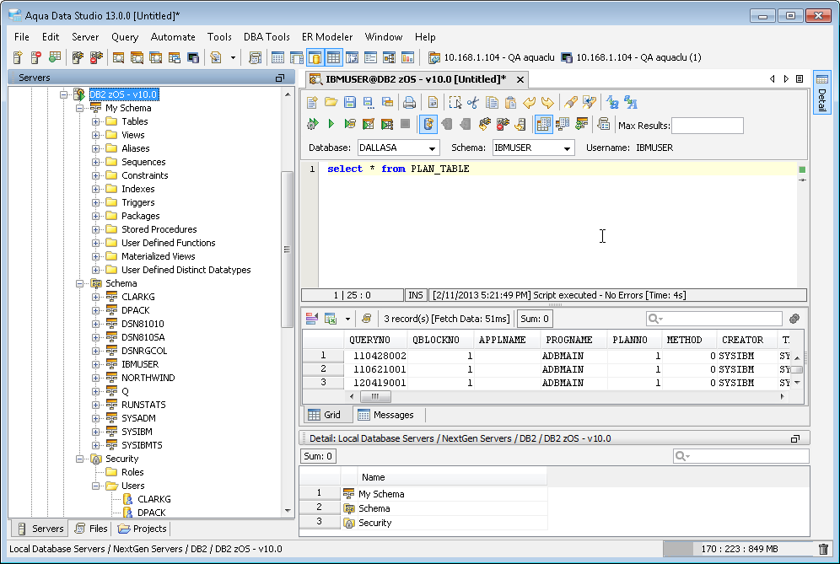The image size is (840, 564).
Task: Open the Query menu
Action: coord(125,37)
